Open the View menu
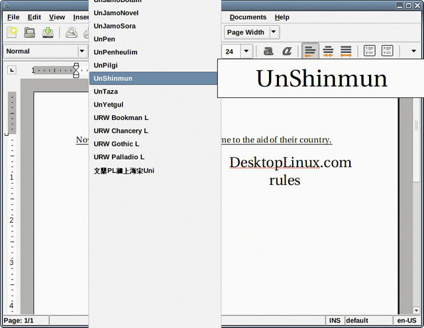Screen dimensions: 424x328 [57, 17]
